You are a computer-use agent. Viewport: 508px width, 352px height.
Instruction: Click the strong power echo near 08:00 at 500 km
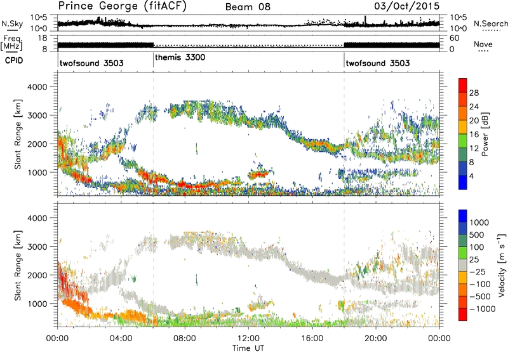(x=191, y=186)
